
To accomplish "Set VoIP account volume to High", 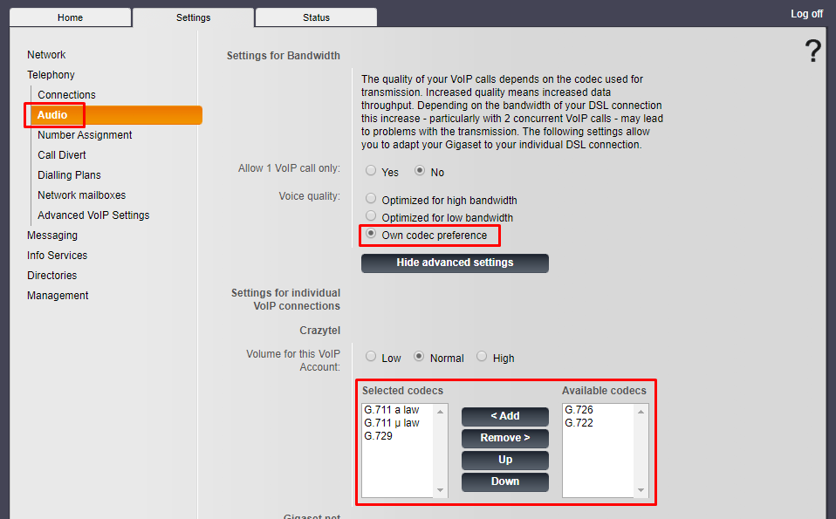I will (482, 357).
